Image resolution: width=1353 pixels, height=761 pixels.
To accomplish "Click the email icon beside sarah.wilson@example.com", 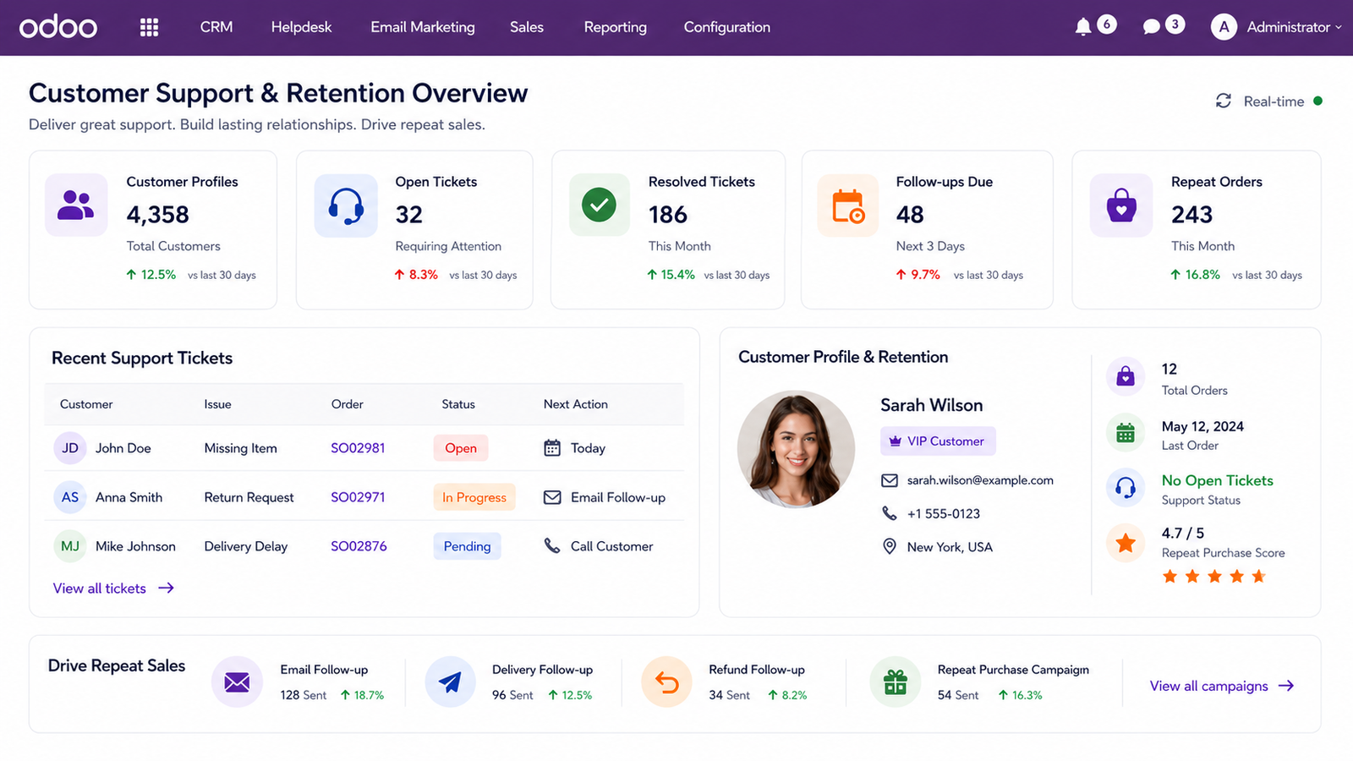I will (x=890, y=480).
